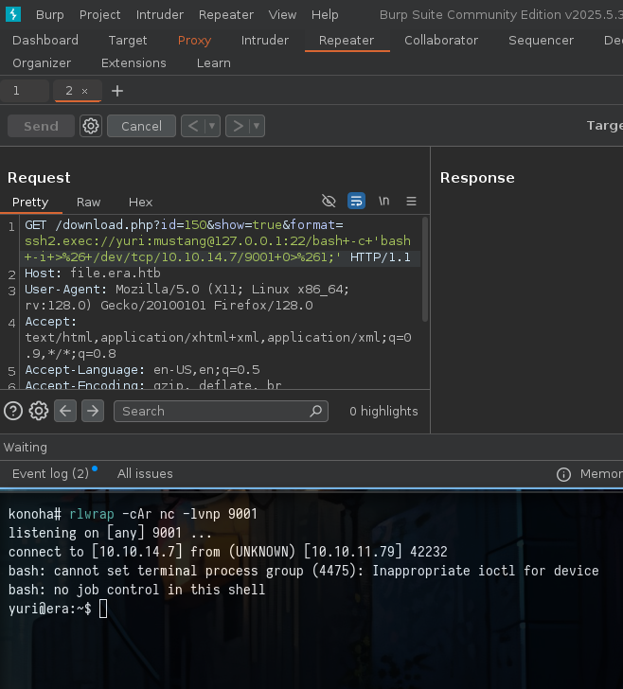Select the Pretty request view
623x689 pixels.
[x=30, y=203]
